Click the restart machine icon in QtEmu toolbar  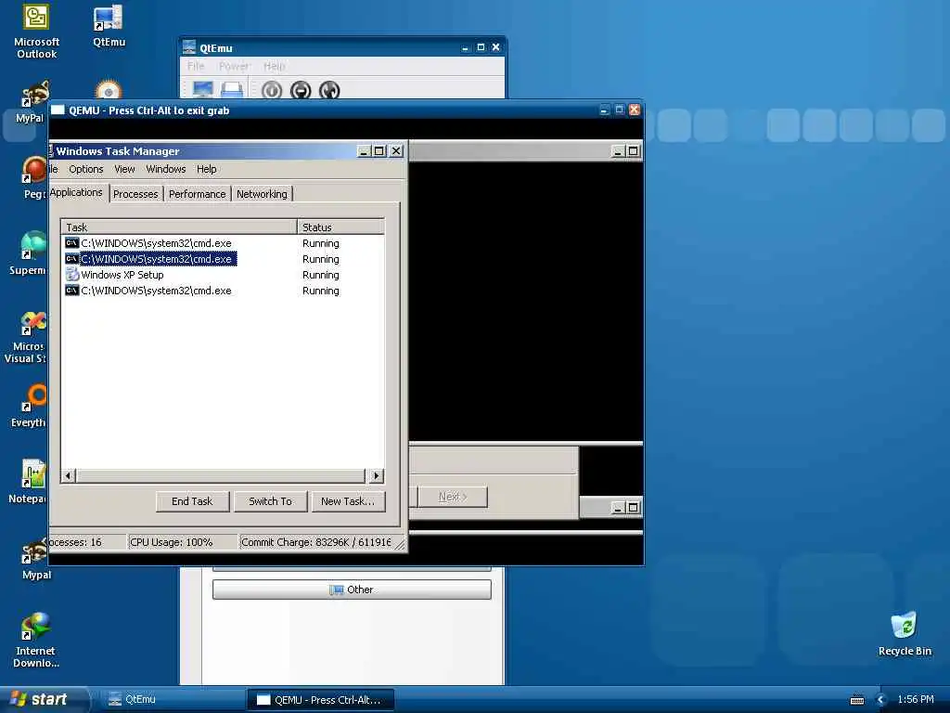[329, 90]
